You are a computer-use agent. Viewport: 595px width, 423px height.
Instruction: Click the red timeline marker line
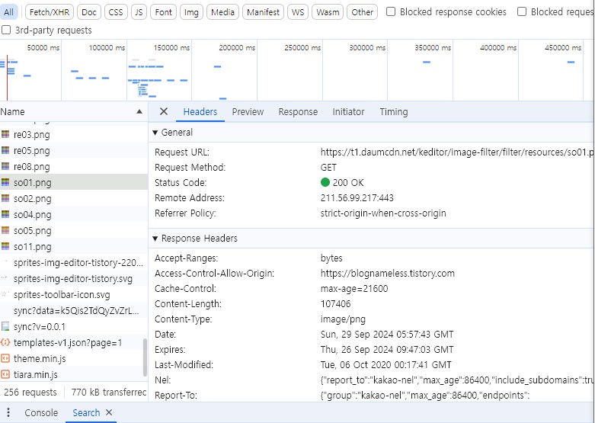coord(7,78)
